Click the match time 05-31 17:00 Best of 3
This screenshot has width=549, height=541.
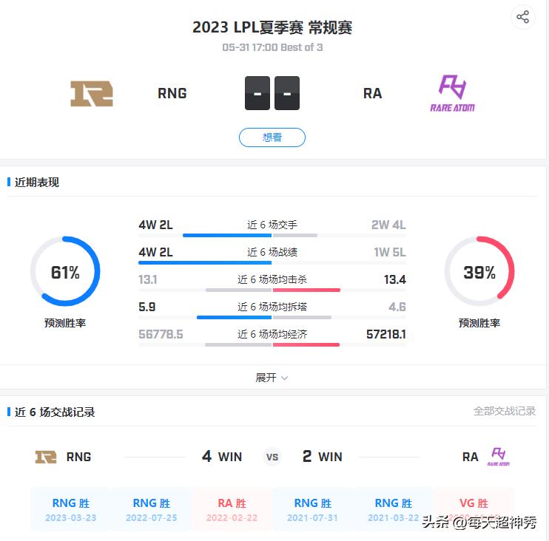coord(272,47)
